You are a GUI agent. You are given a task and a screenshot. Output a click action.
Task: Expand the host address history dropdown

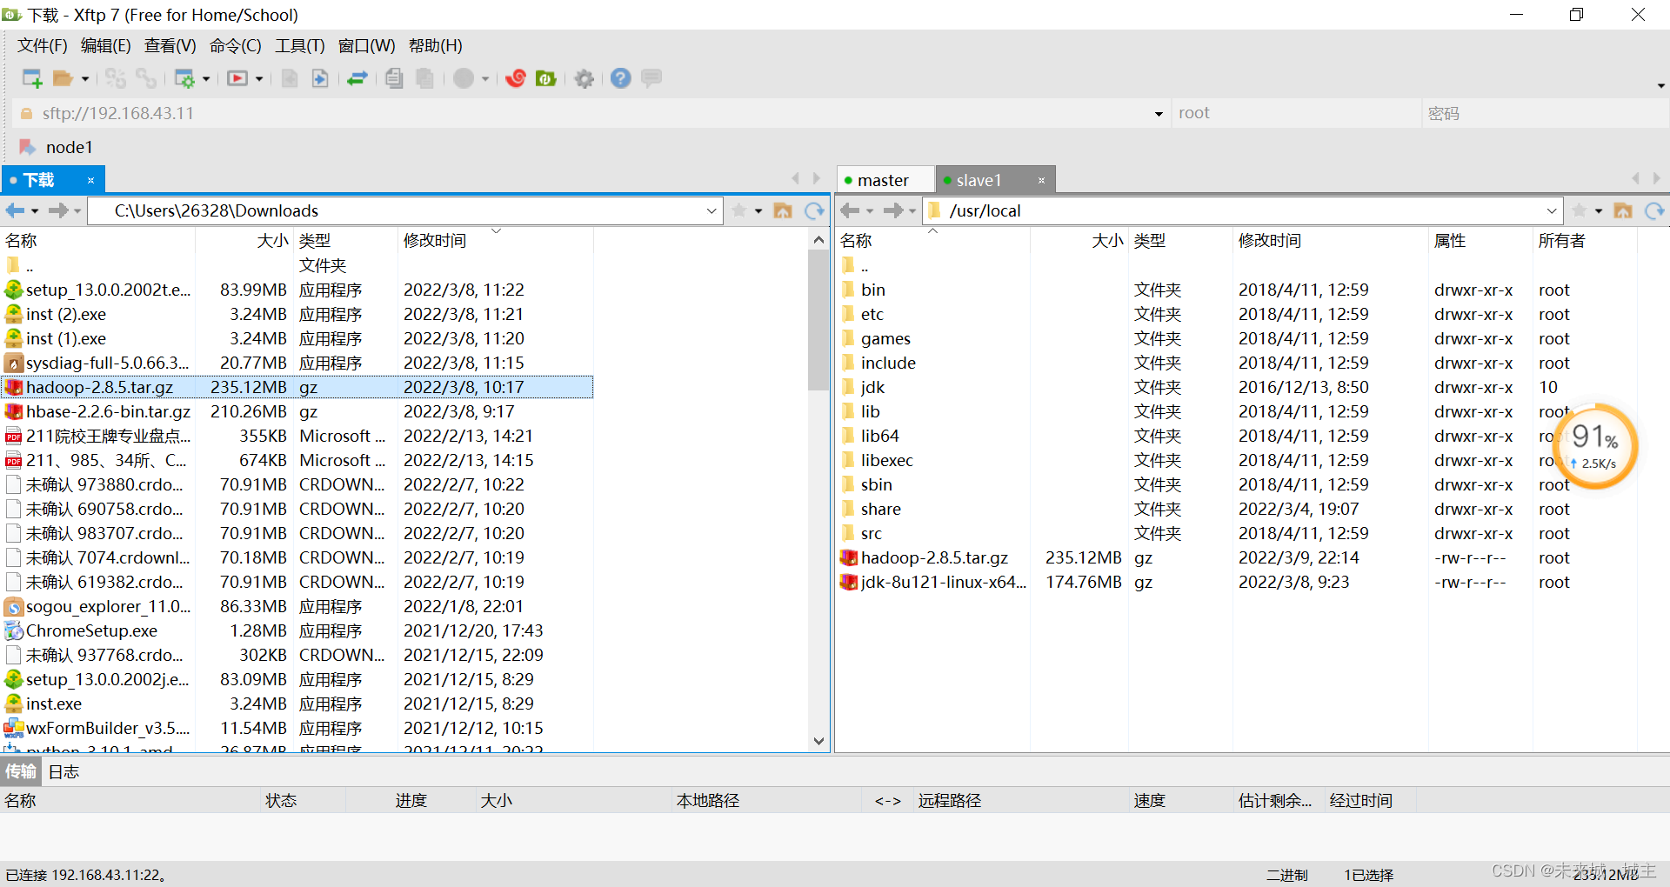pos(1159,114)
